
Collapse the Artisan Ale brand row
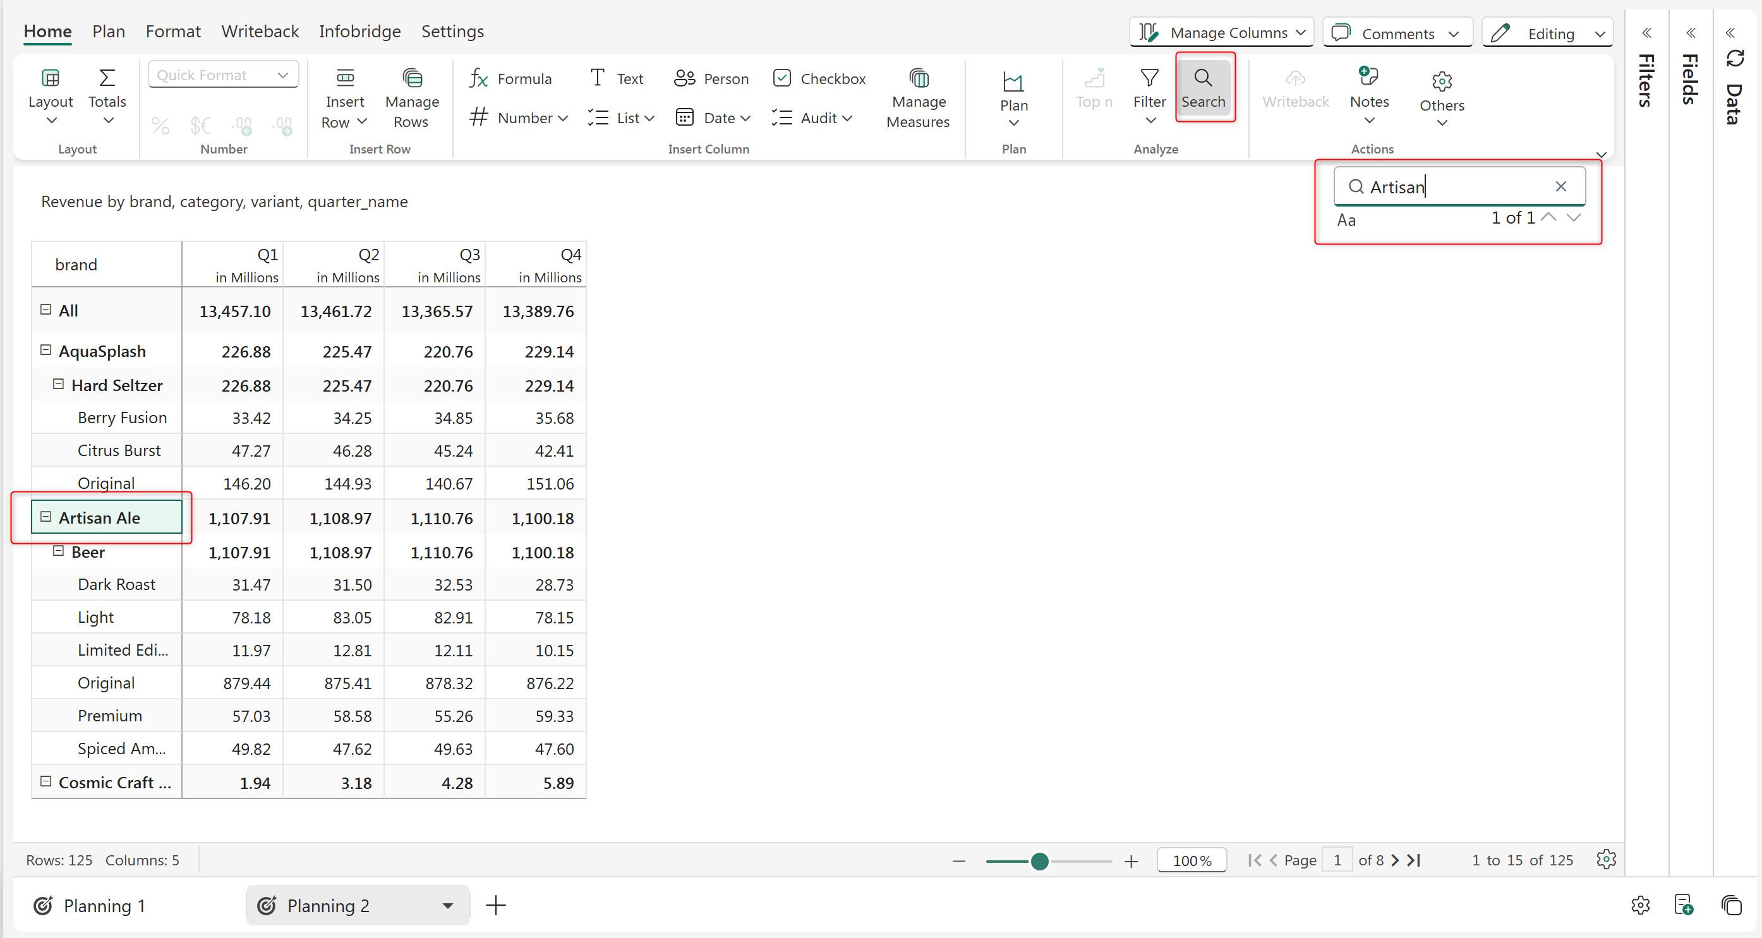(46, 517)
